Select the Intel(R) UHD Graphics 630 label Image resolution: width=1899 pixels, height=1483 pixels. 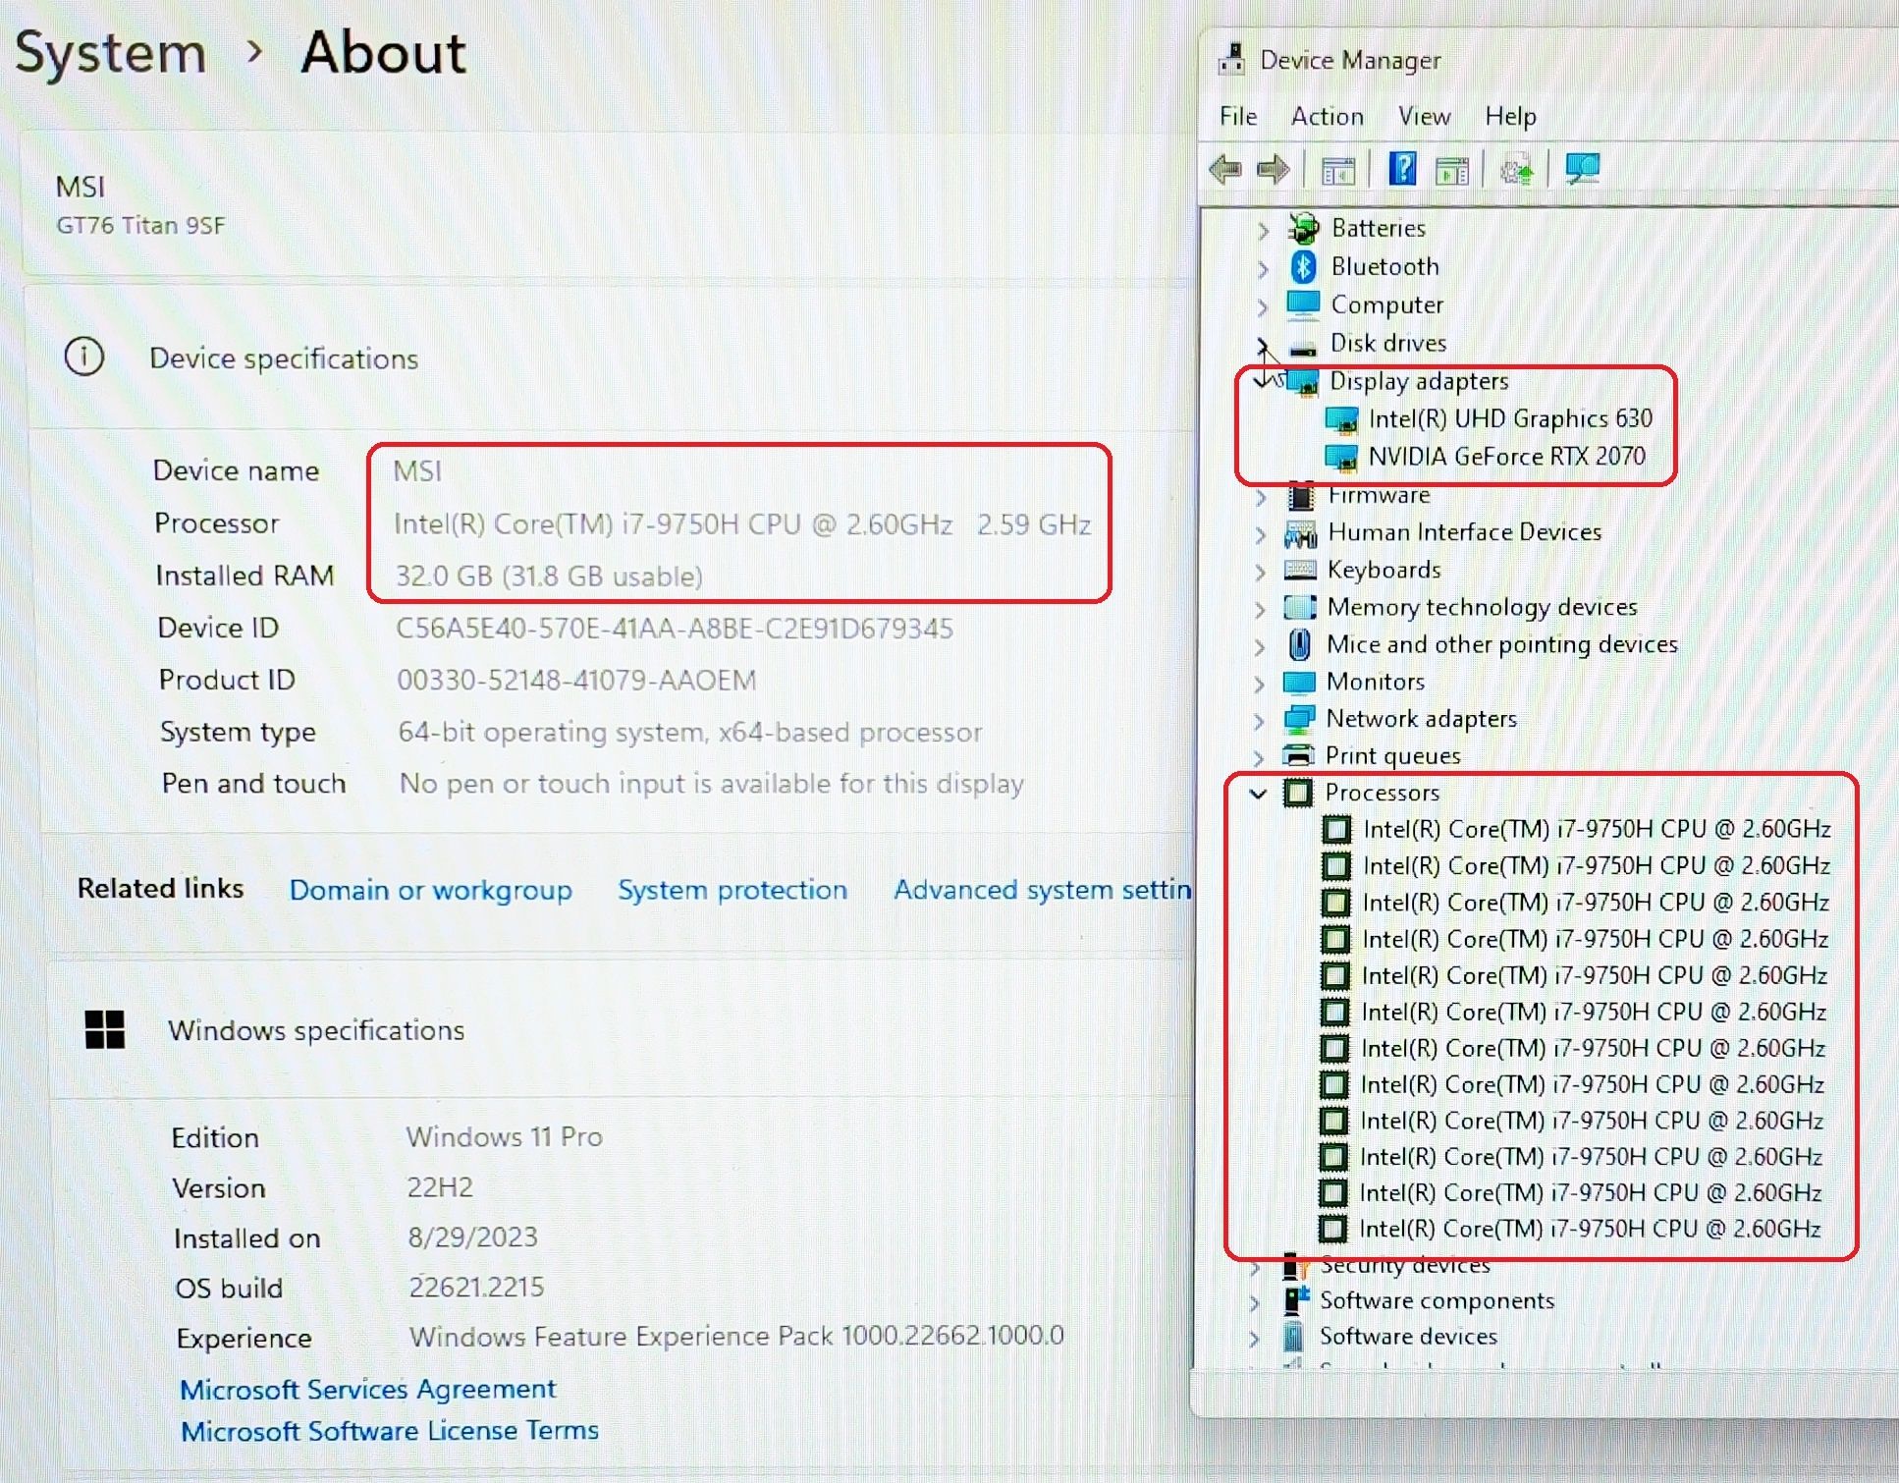(1510, 418)
